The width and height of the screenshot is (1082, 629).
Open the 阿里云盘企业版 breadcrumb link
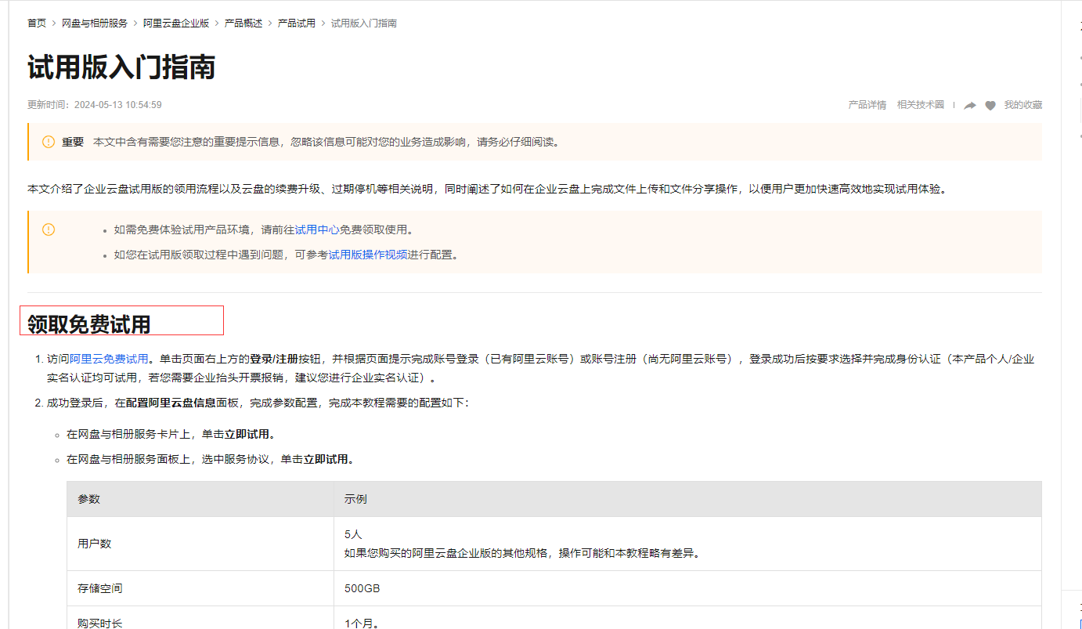click(176, 23)
